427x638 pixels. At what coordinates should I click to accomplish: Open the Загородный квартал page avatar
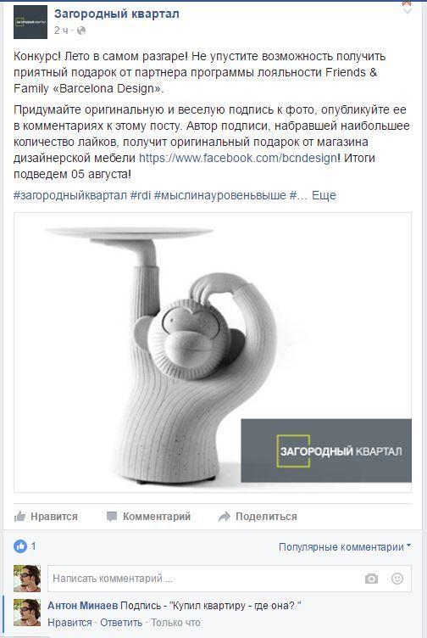30,22
